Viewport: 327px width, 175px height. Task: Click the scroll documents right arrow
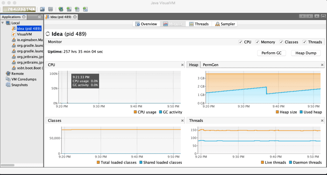pos(310,16)
